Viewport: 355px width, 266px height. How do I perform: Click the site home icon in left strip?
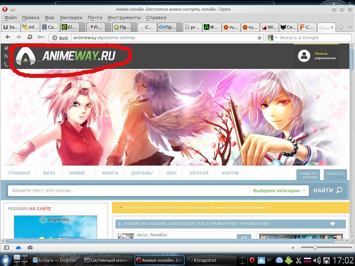6,48
